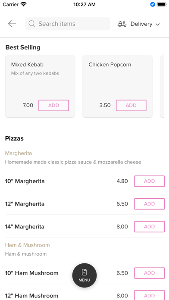Add Chicken Popcorn to order
This screenshot has height=300, width=169.
[131, 106]
